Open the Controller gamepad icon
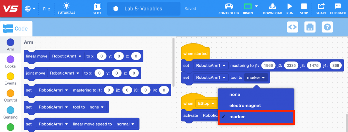Viewport: 348px width, 132px height. (229, 6)
